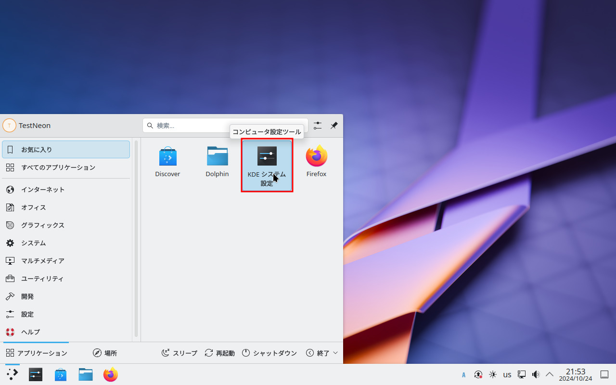Open the clock and date display
The height and width of the screenshot is (385, 616).
coord(575,374)
